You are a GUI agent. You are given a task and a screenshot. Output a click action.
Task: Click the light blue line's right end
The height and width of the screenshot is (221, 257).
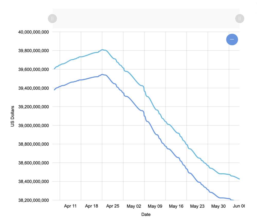(239, 179)
